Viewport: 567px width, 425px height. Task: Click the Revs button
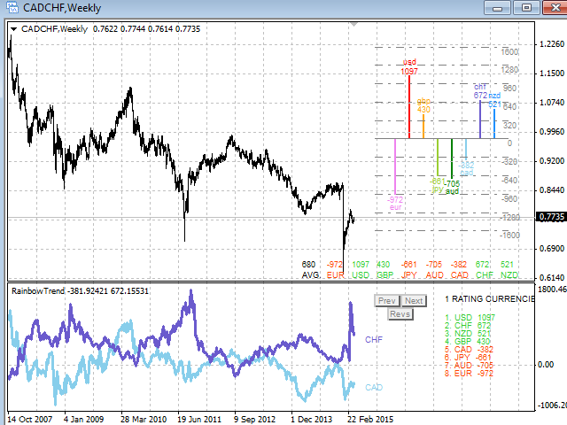coord(400,314)
